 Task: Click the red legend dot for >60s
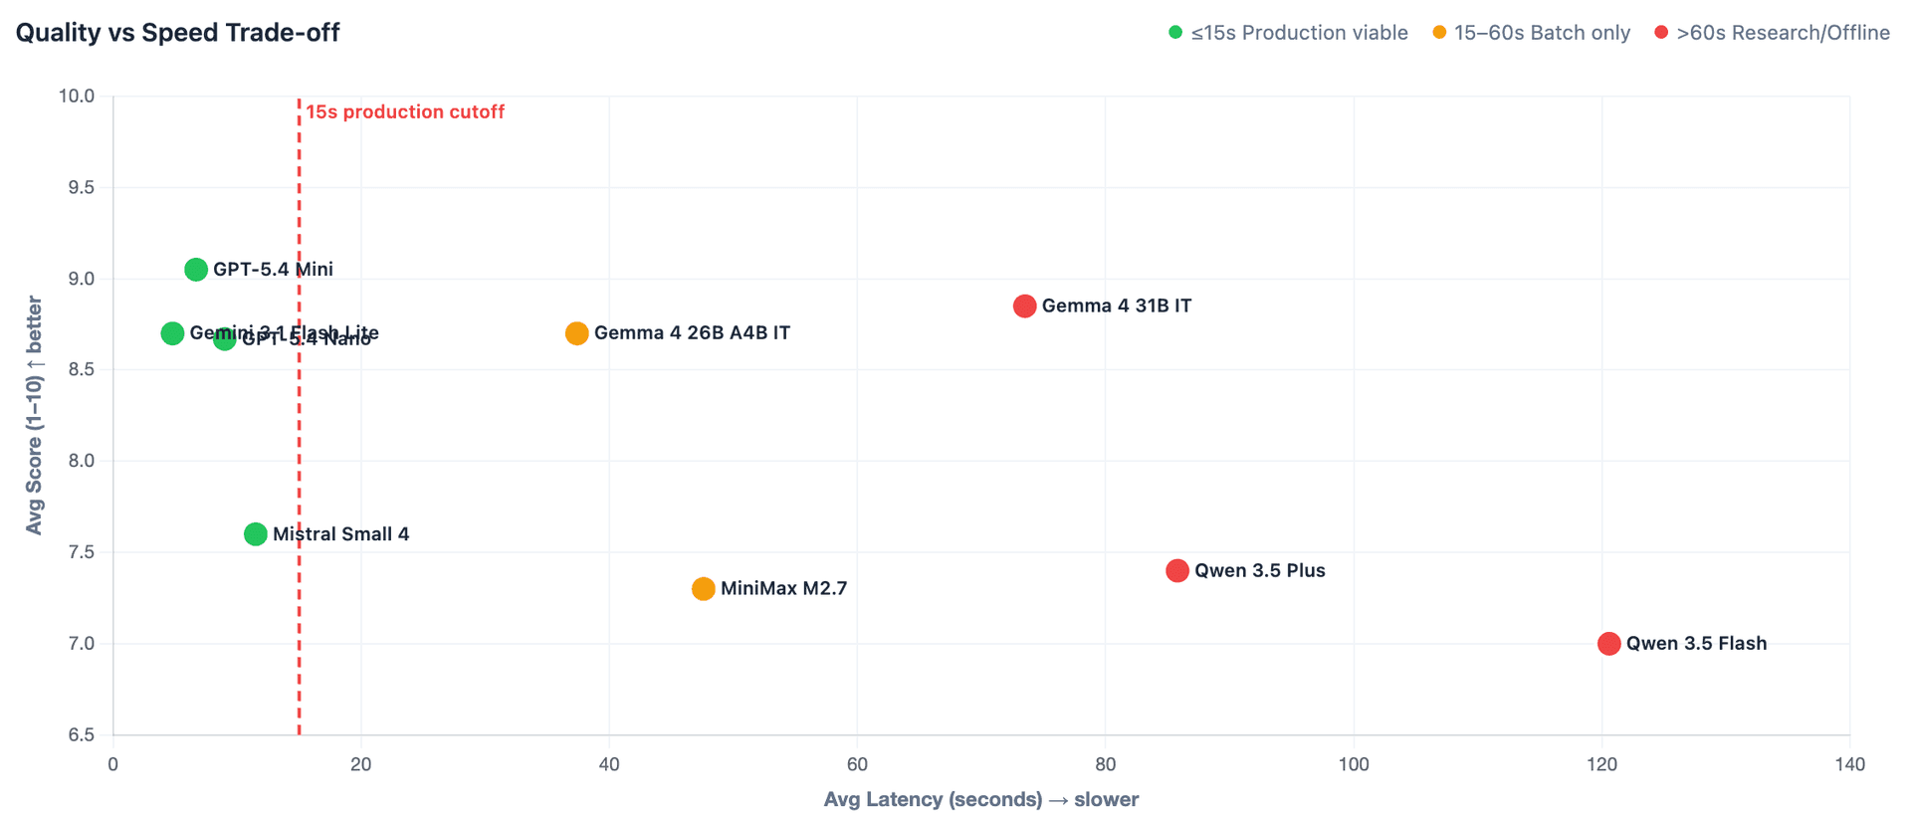point(1661,33)
